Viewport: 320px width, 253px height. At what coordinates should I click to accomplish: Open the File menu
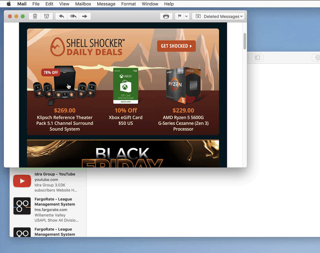pyautogui.click(x=36, y=4)
